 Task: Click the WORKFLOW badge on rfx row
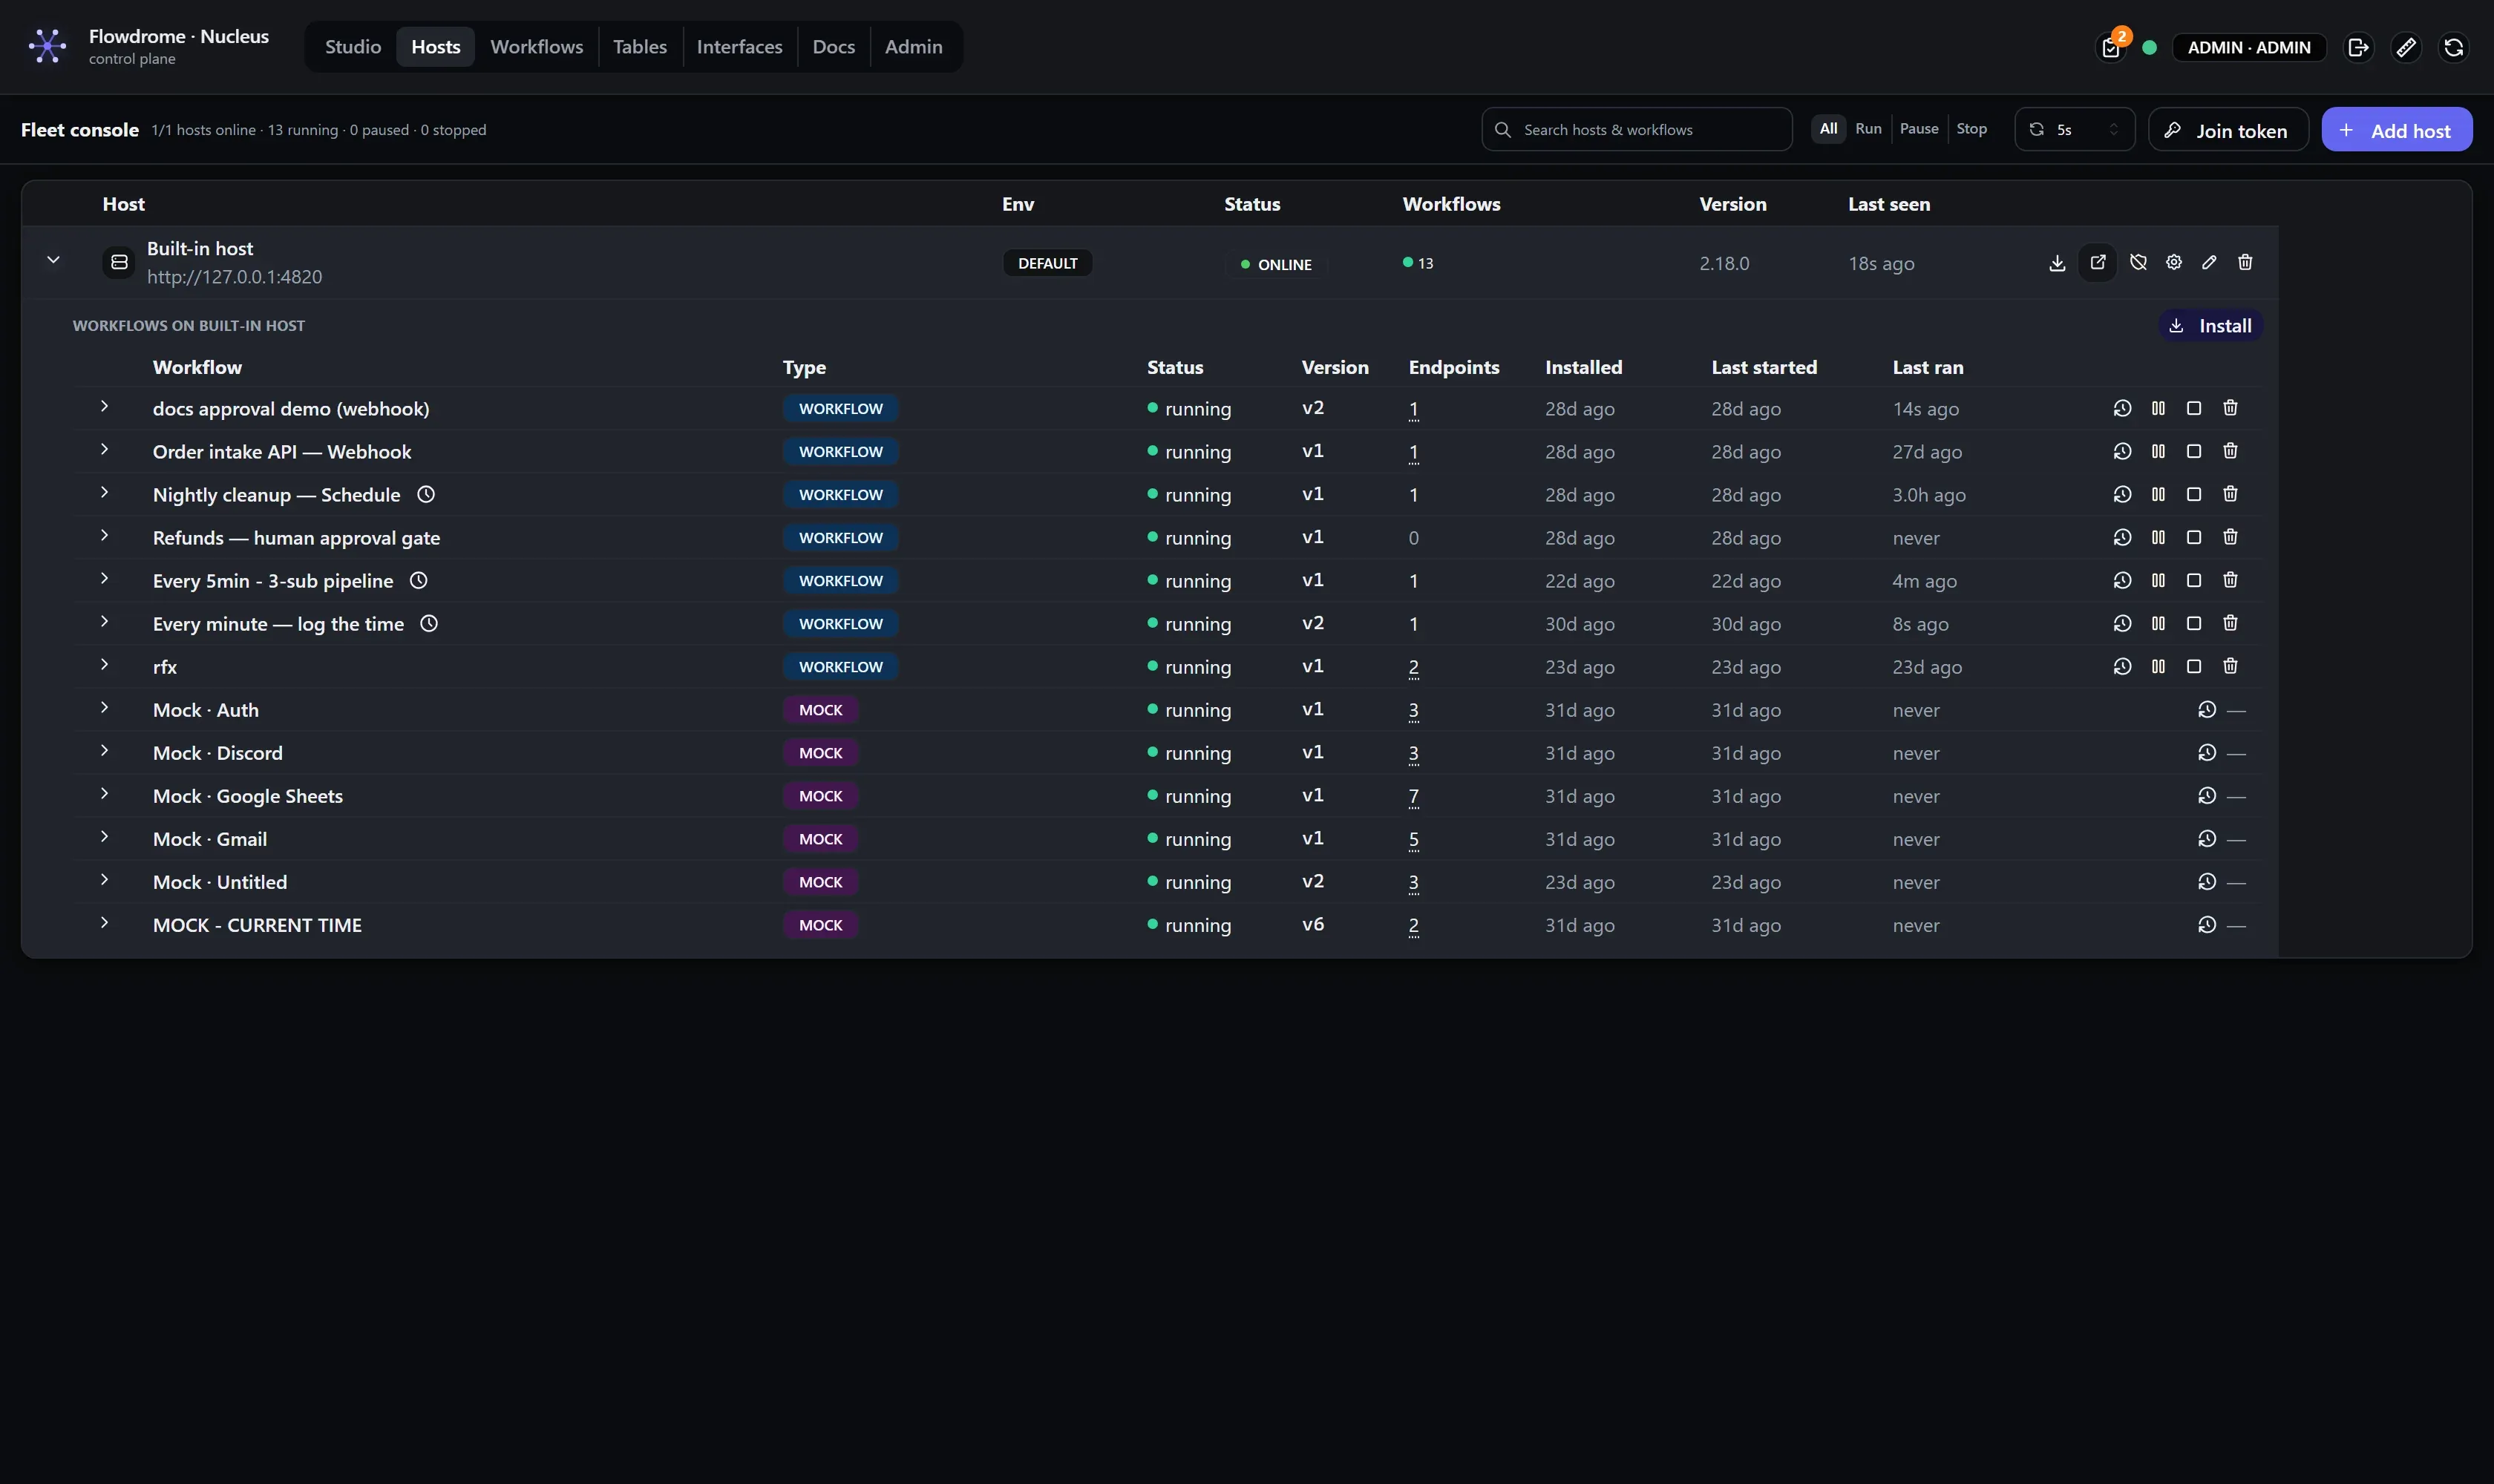[x=840, y=667]
